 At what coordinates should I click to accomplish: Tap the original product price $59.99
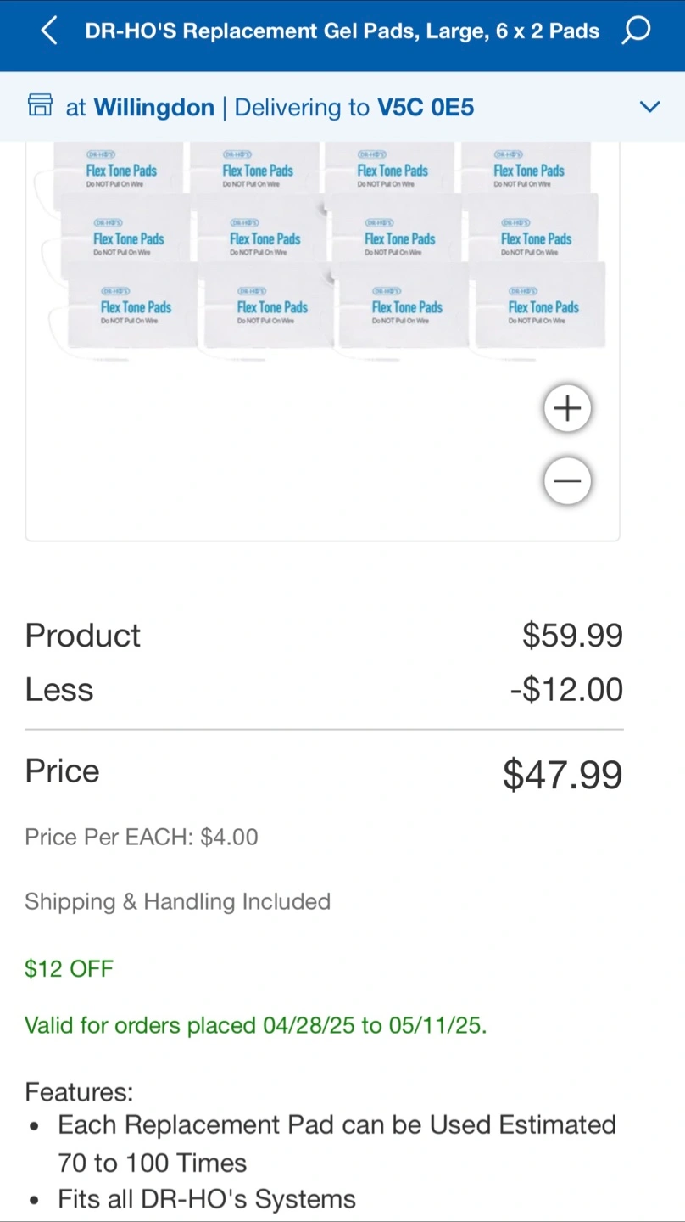(572, 635)
